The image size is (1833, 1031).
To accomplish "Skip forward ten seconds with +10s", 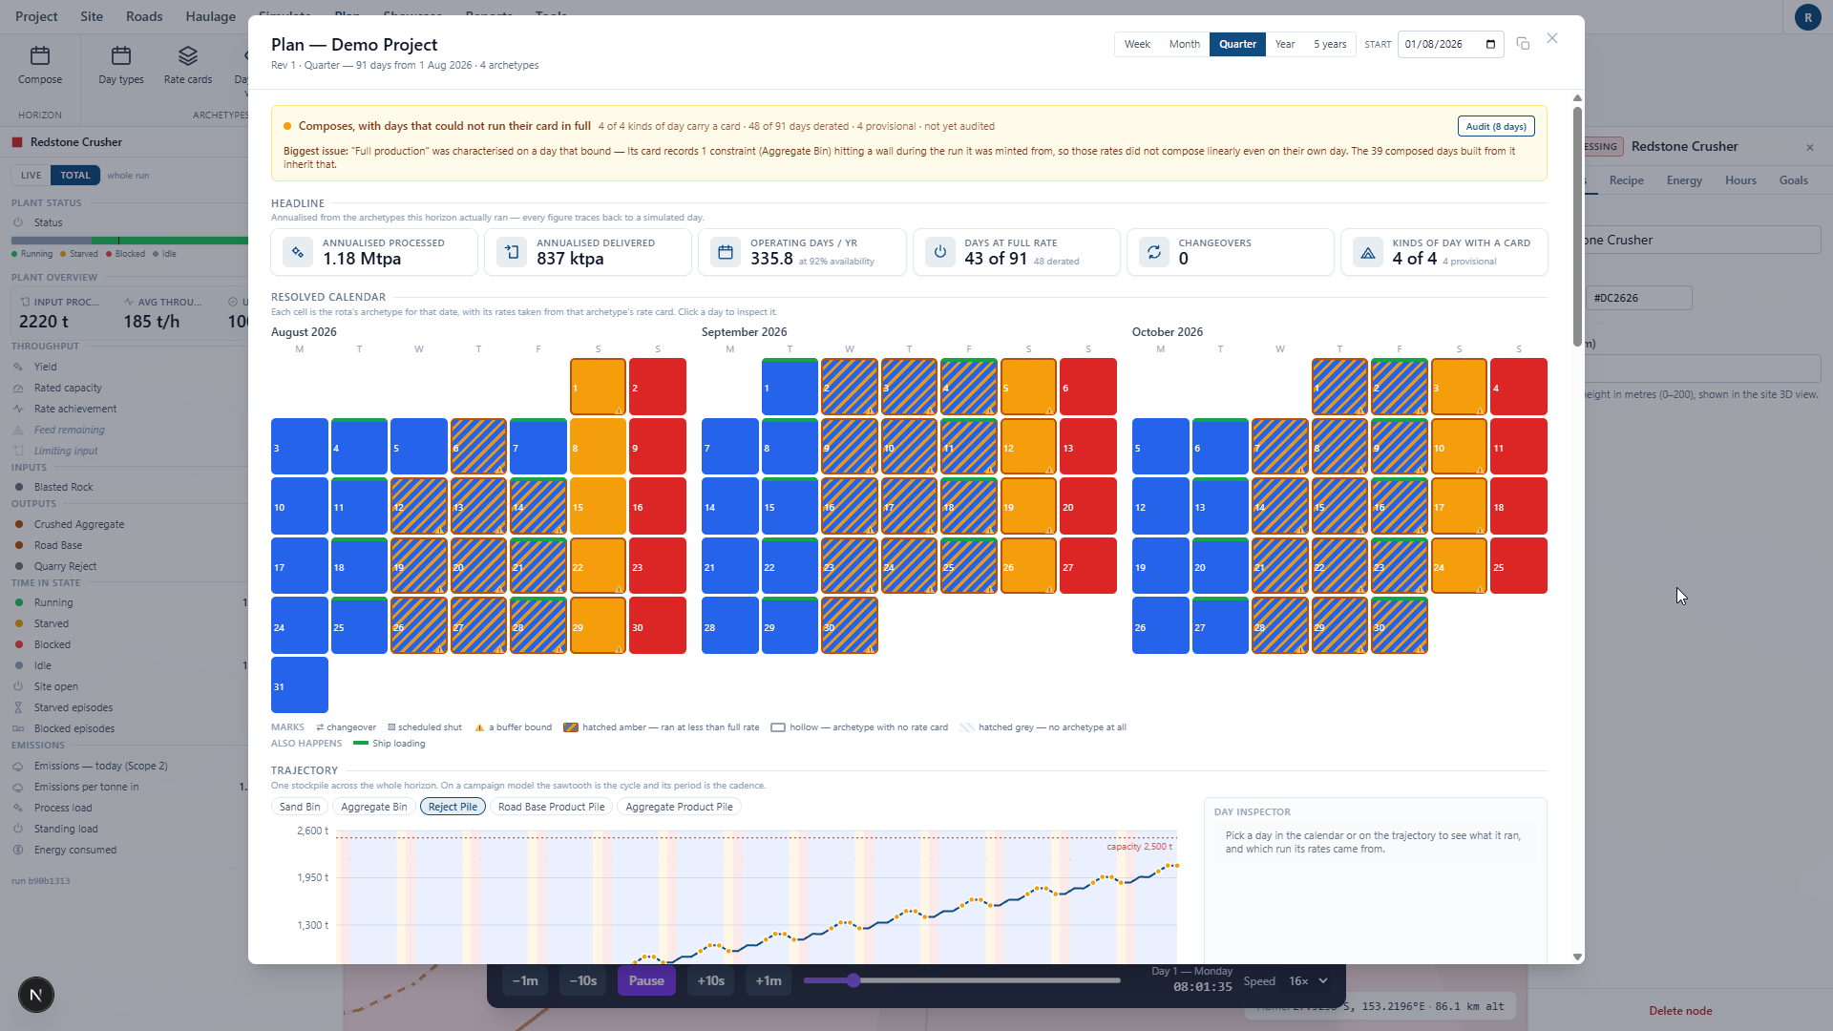I will coord(710,980).
